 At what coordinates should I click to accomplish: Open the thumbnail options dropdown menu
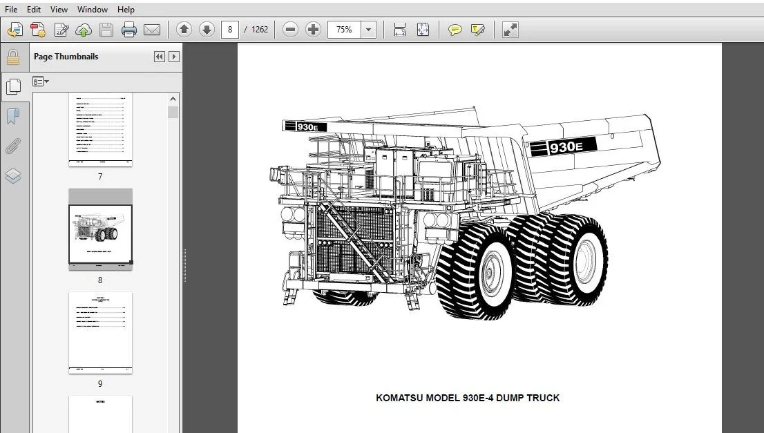click(41, 81)
